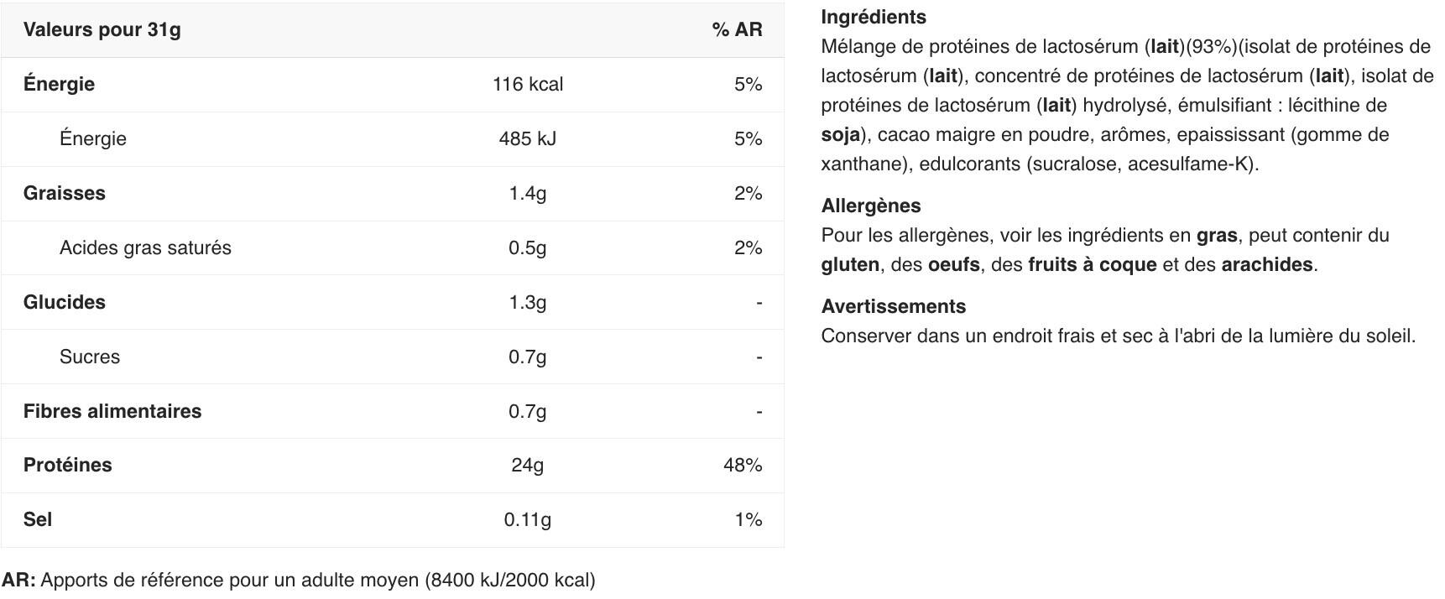Image resolution: width=1445 pixels, height=599 pixels.
Task: Select the '116 kcal' energy value
Action: click(x=527, y=84)
